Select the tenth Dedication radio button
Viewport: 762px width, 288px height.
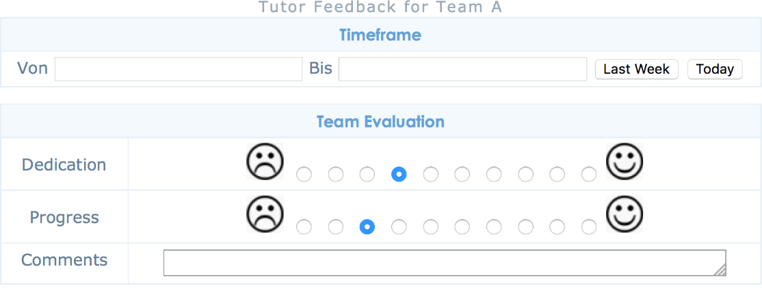coord(589,174)
